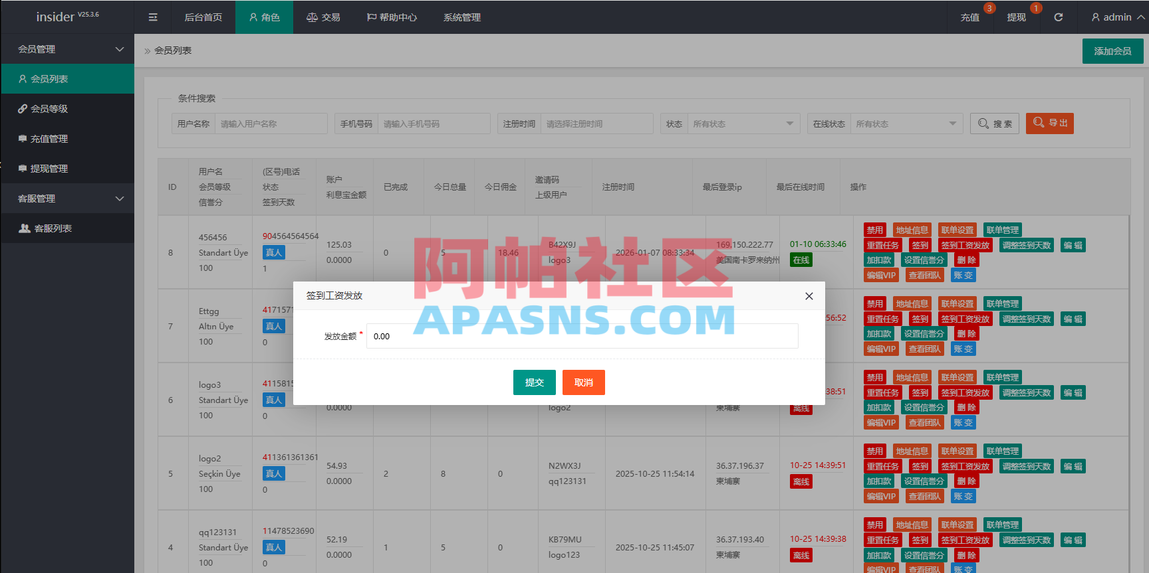Open 系统管理 top menu
Image resolution: width=1149 pixels, height=573 pixels.
pos(462,17)
